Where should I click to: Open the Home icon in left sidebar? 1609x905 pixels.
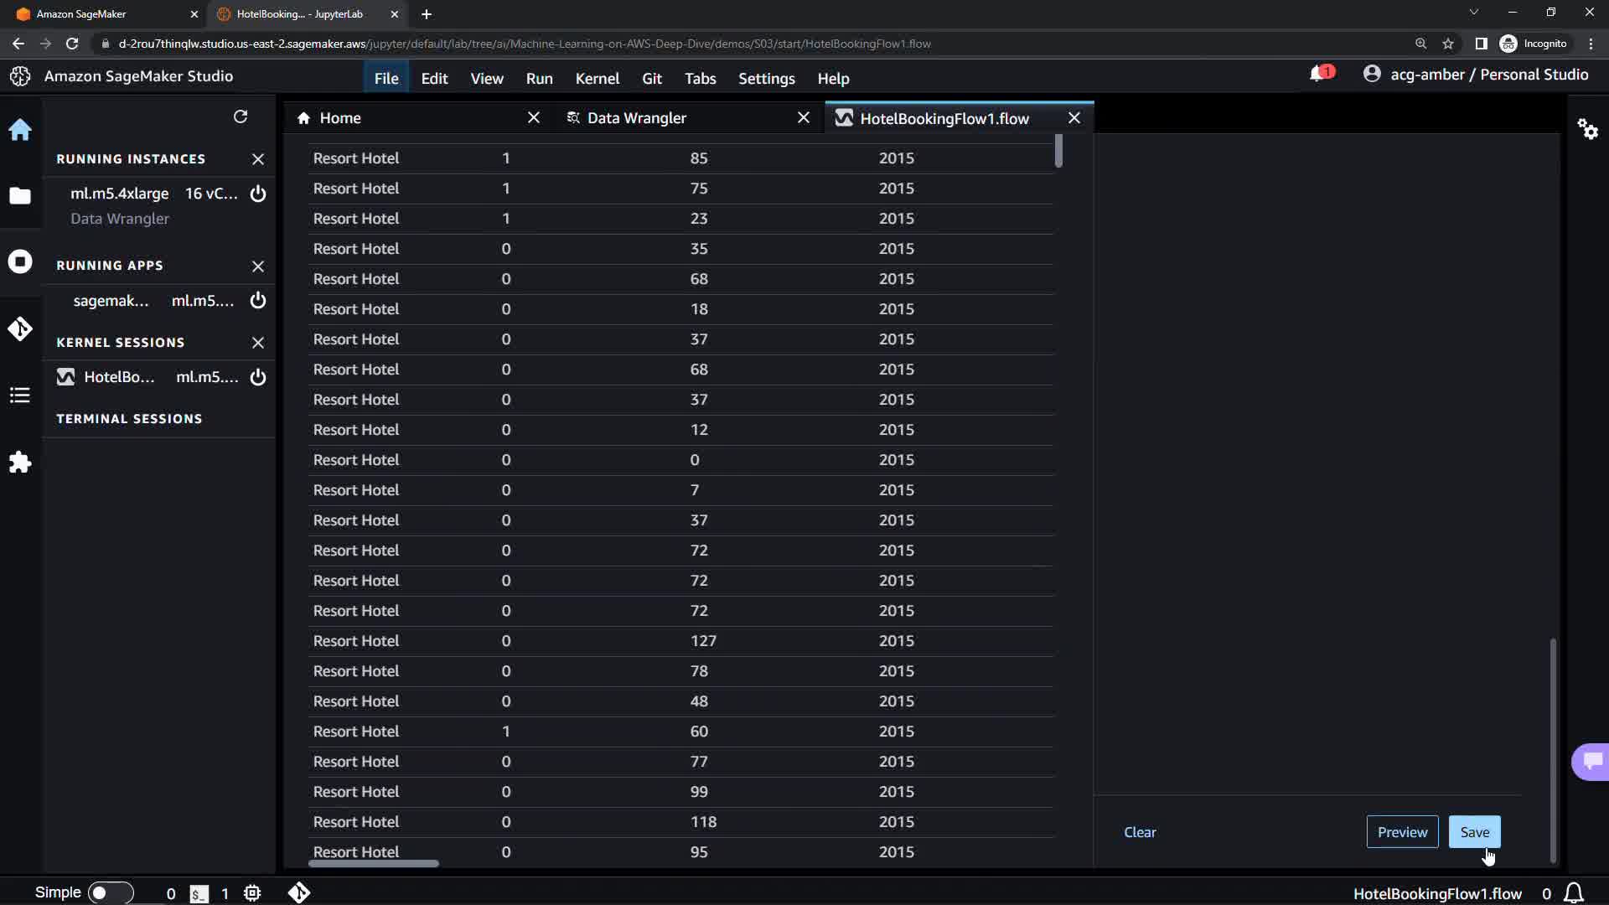[20, 130]
